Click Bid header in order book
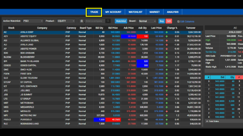The image size is (243, 136). point(222,77)
